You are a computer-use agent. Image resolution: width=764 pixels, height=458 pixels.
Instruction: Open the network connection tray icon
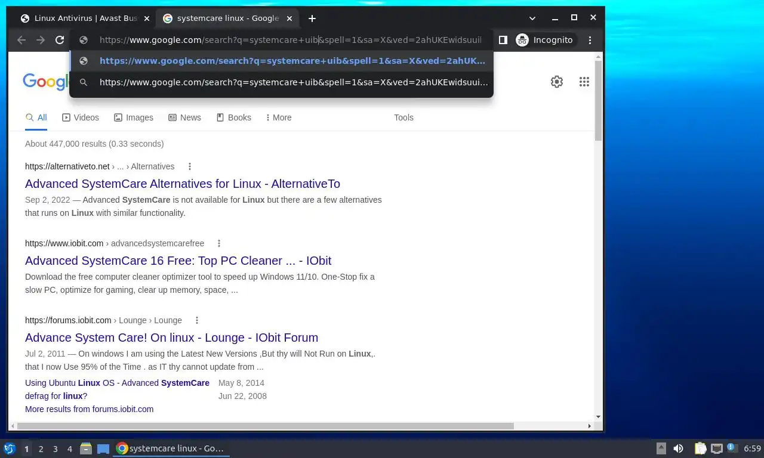716,448
